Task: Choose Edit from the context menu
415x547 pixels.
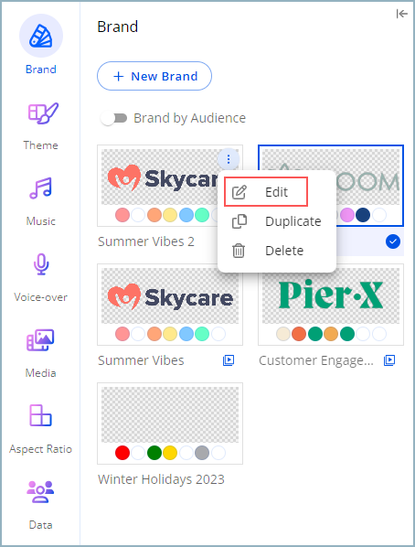Action: coord(266,192)
